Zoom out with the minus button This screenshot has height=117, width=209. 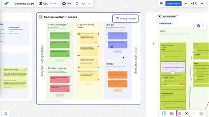pos(186,4)
